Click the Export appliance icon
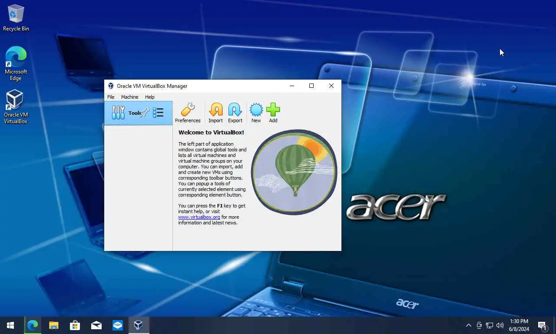Screen dimensions: 556x334 (x=235, y=113)
